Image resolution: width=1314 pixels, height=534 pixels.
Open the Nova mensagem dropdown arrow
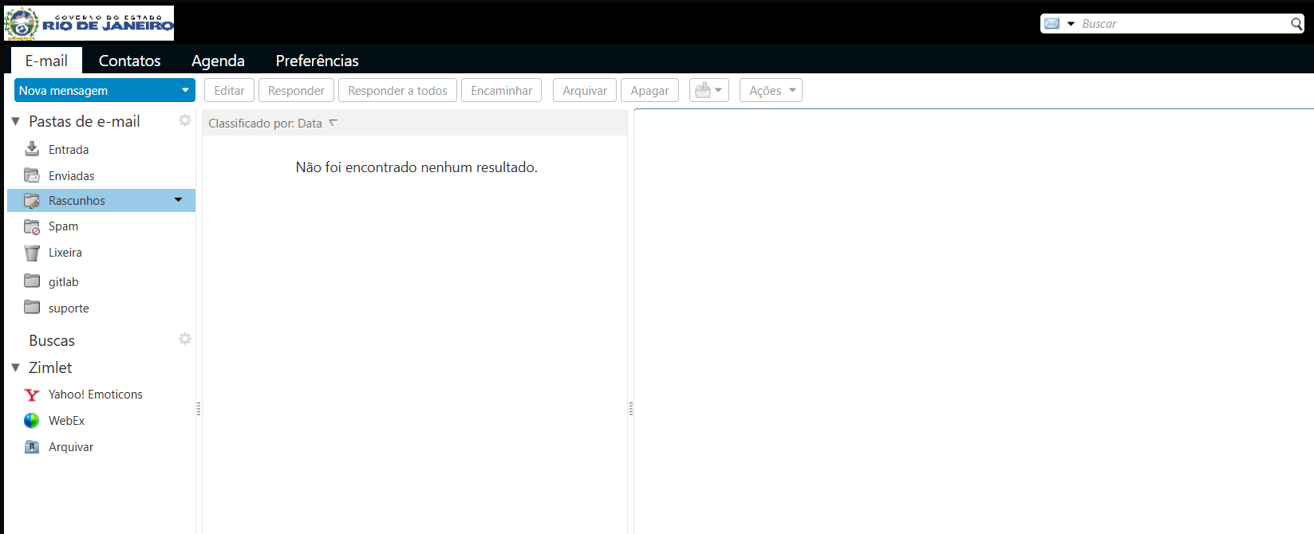tap(185, 90)
